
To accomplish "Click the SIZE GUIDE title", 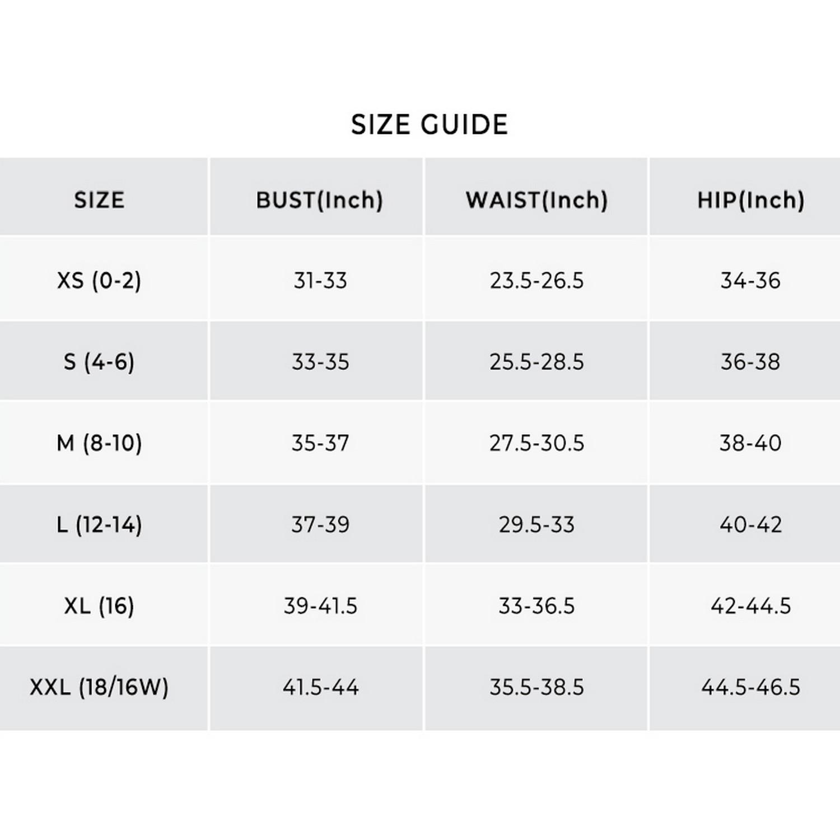I will click(x=429, y=124).
